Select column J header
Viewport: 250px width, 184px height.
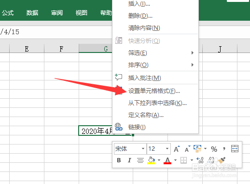[220, 49]
